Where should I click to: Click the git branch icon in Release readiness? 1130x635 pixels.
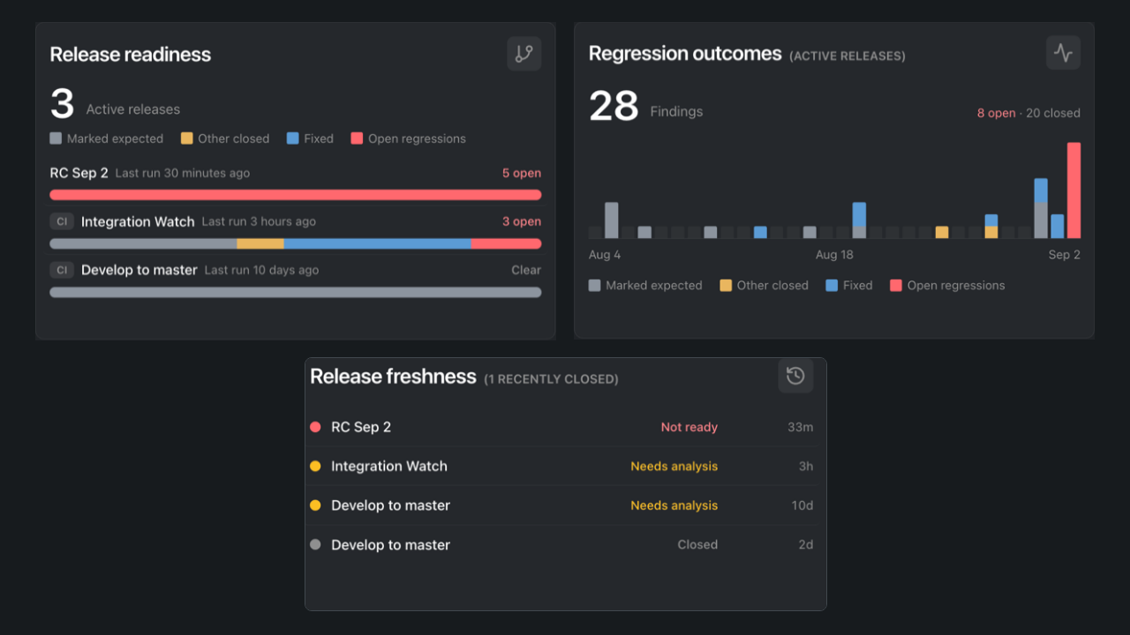524,54
